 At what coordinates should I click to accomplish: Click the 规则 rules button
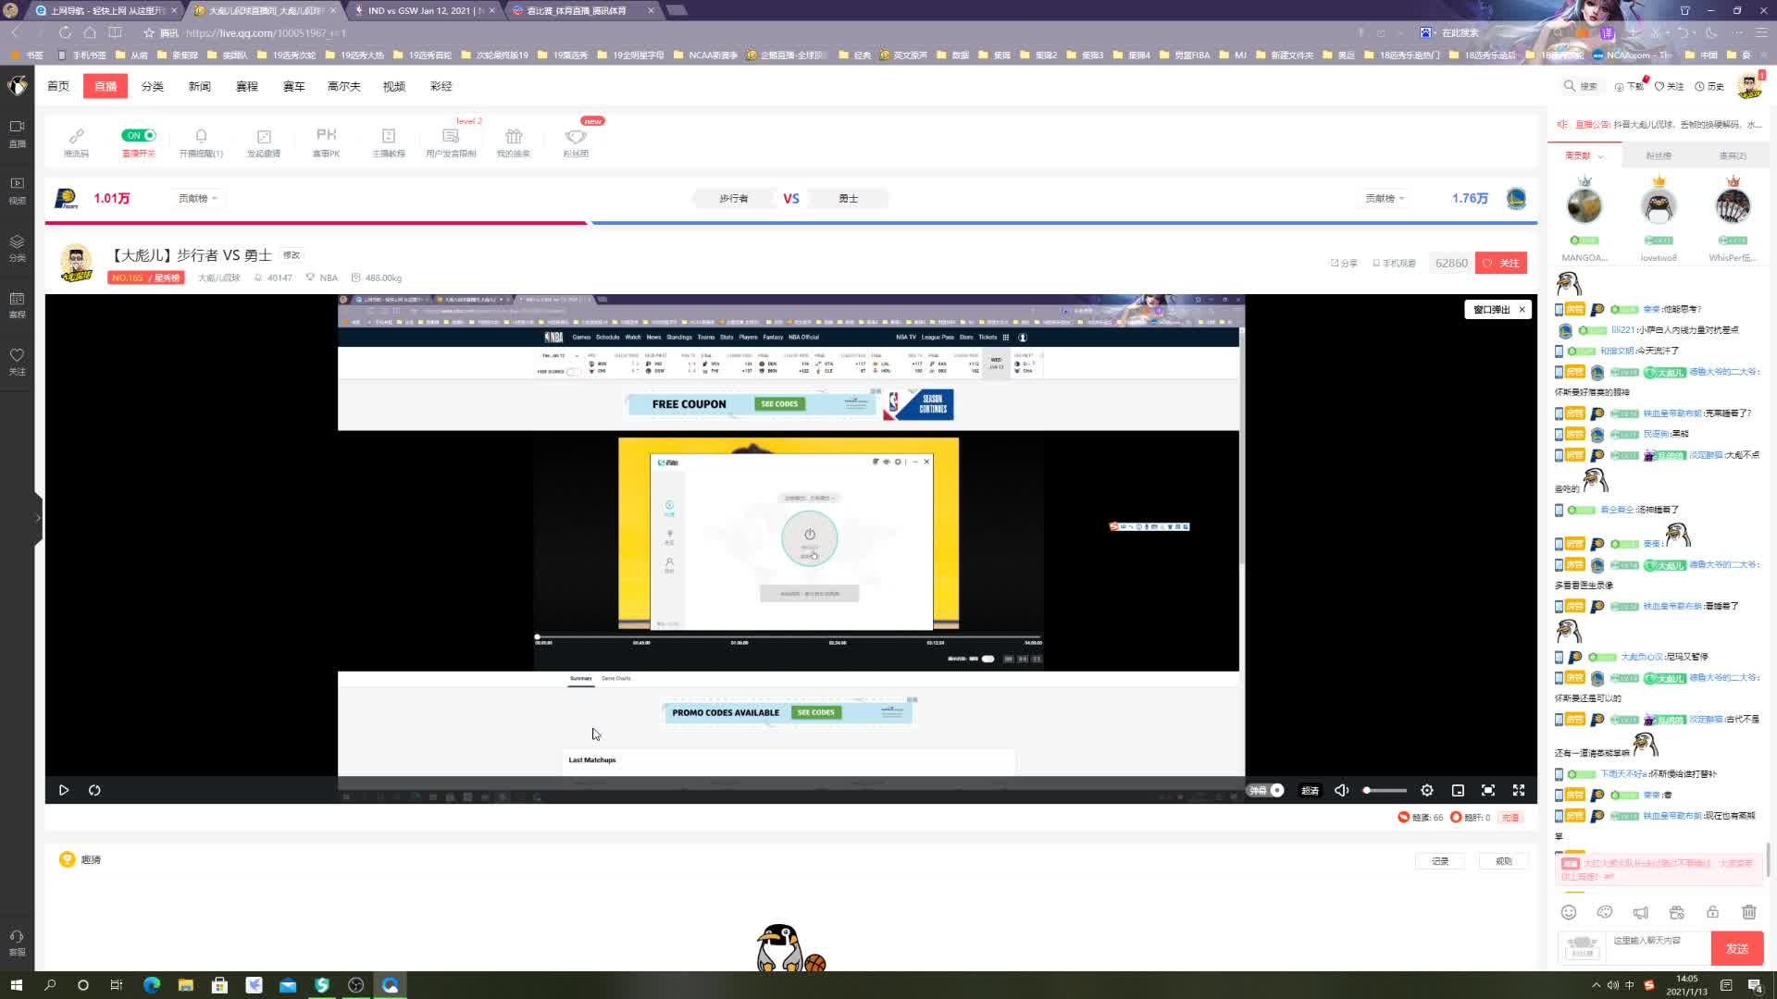(1503, 861)
